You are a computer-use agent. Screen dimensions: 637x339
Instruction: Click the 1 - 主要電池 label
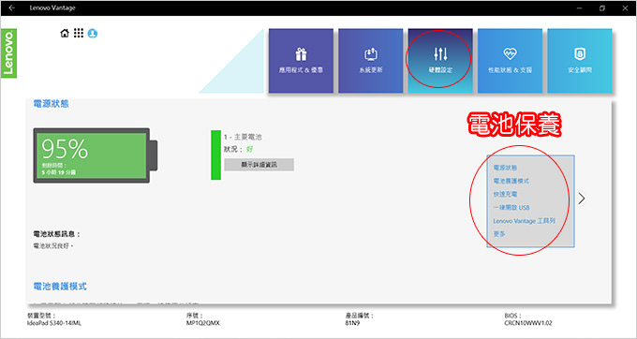point(243,138)
